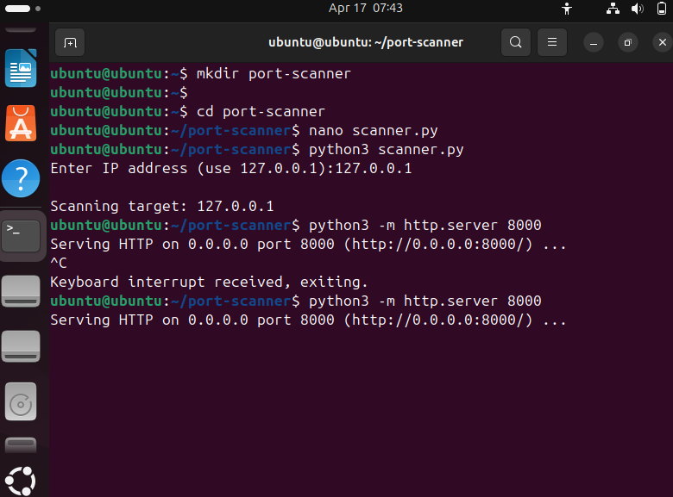Viewport: 673px width, 497px height.
Task: Click the battery indicator in top bar
Action: click(659, 9)
